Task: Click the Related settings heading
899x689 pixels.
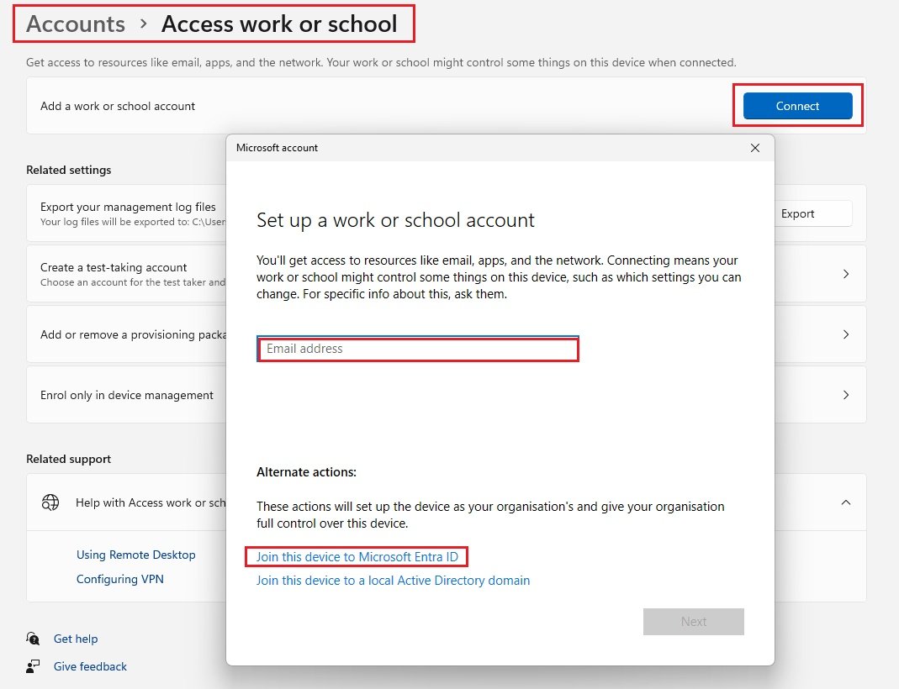Action: pos(69,170)
